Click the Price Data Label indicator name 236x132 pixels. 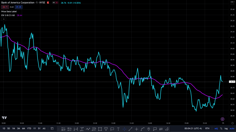(9, 11)
